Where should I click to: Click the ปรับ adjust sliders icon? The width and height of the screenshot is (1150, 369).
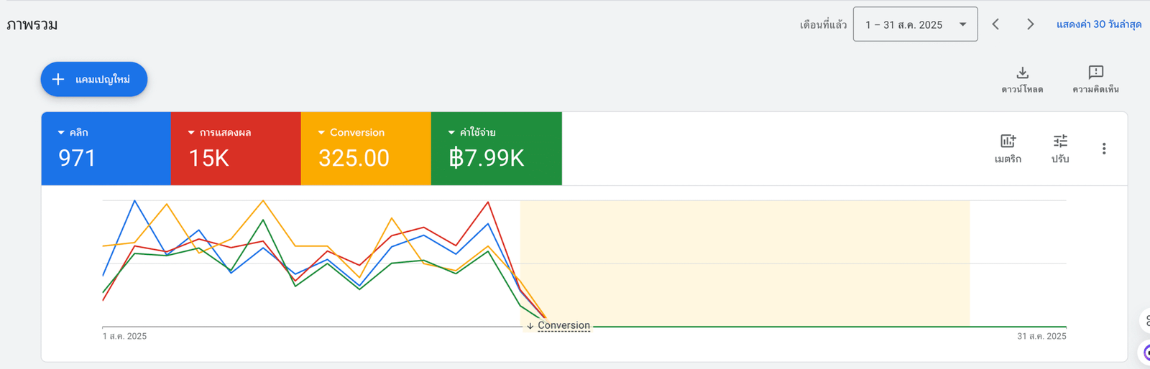point(1060,141)
